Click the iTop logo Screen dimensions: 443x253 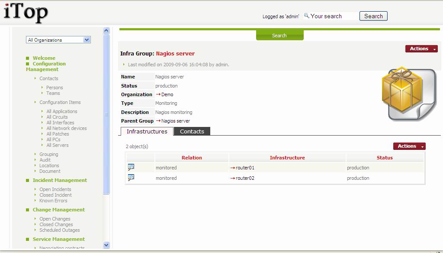click(x=26, y=12)
